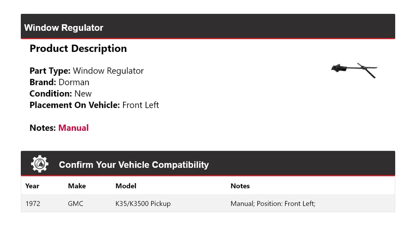Click the Condition: New line
The height and width of the screenshot is (226, 416).
coord(61,94)
